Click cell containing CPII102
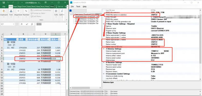 (23, 50)
